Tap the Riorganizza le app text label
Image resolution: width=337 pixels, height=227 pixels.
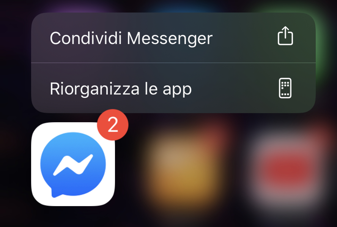coord(121,89)
